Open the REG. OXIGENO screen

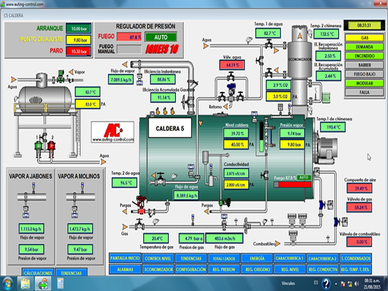point(257,269)
